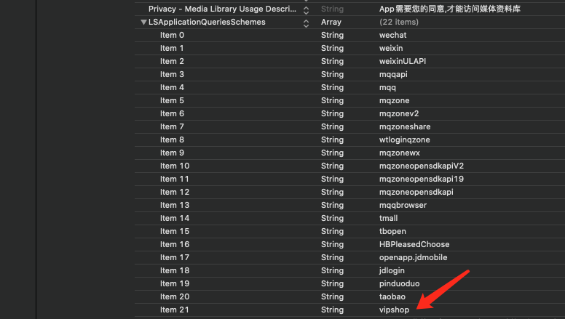Select the Item 13 row key
The width and height of the screenshot is (565, 319).
[x=175, y=205]
